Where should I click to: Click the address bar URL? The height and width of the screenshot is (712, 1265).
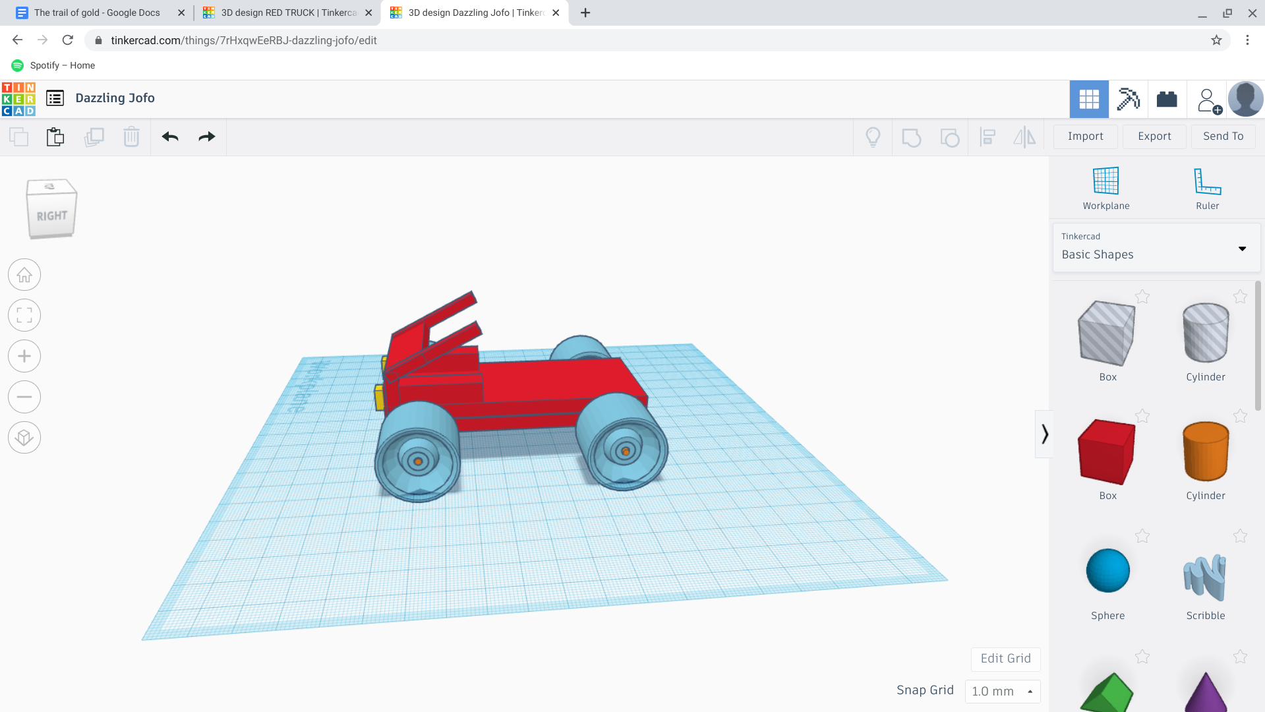[x=244, y=40]
